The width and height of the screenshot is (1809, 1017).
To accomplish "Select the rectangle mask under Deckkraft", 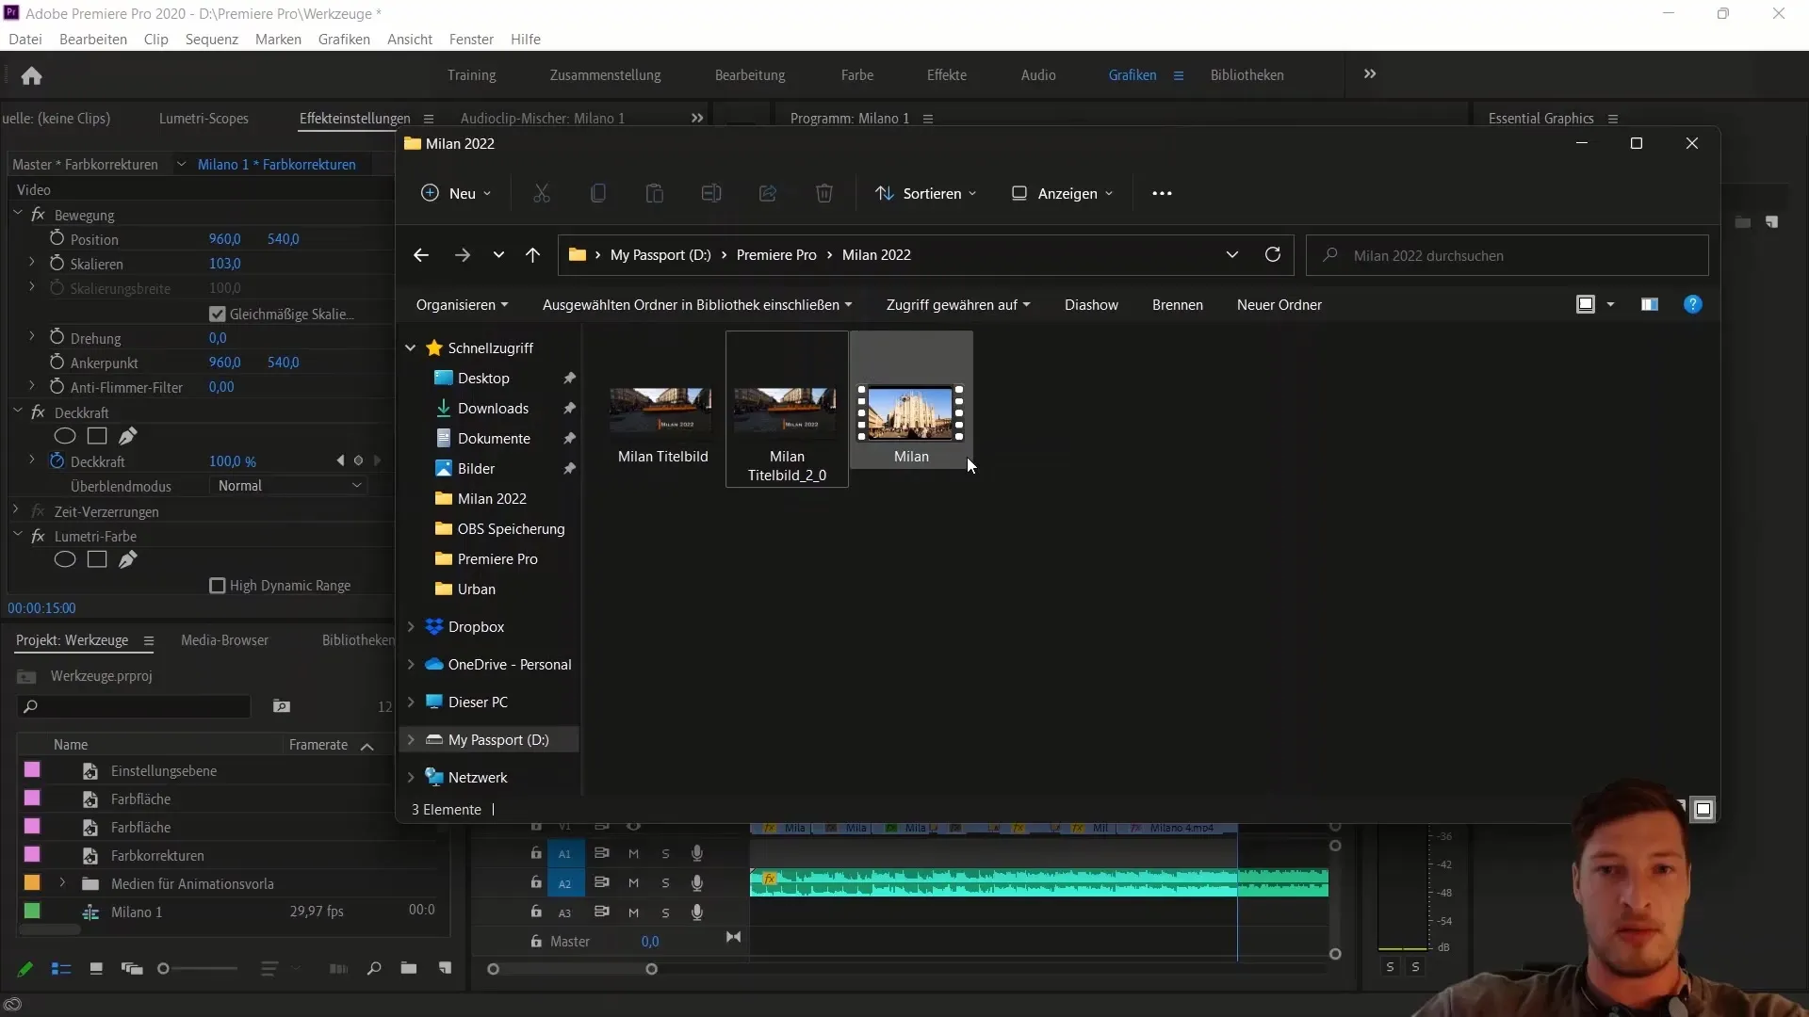I will tap(97, 436).
